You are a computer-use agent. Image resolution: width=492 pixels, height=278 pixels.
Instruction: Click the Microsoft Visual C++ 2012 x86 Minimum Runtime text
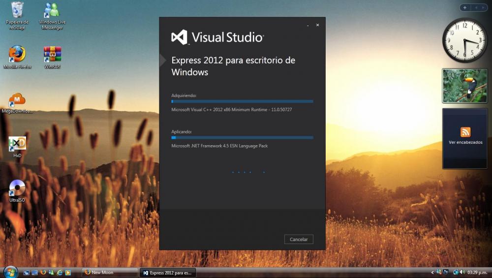click(x=232, y=110)
